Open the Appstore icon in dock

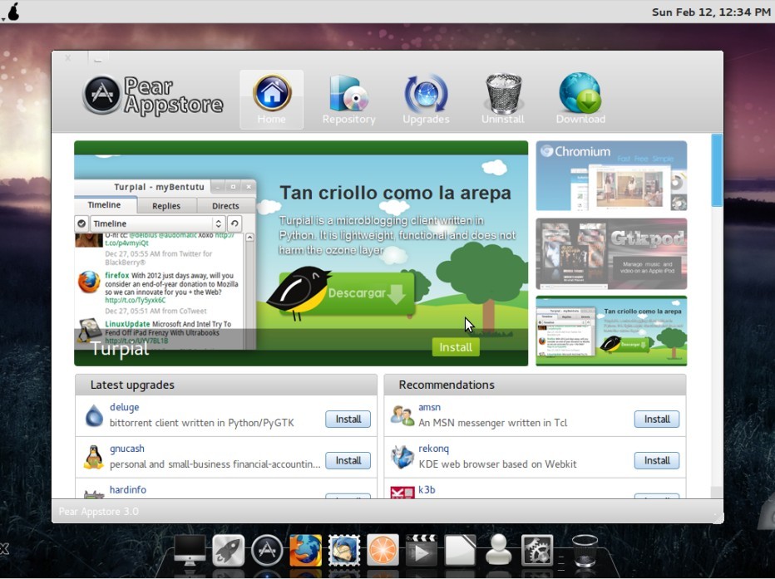[x=267, y=550]
